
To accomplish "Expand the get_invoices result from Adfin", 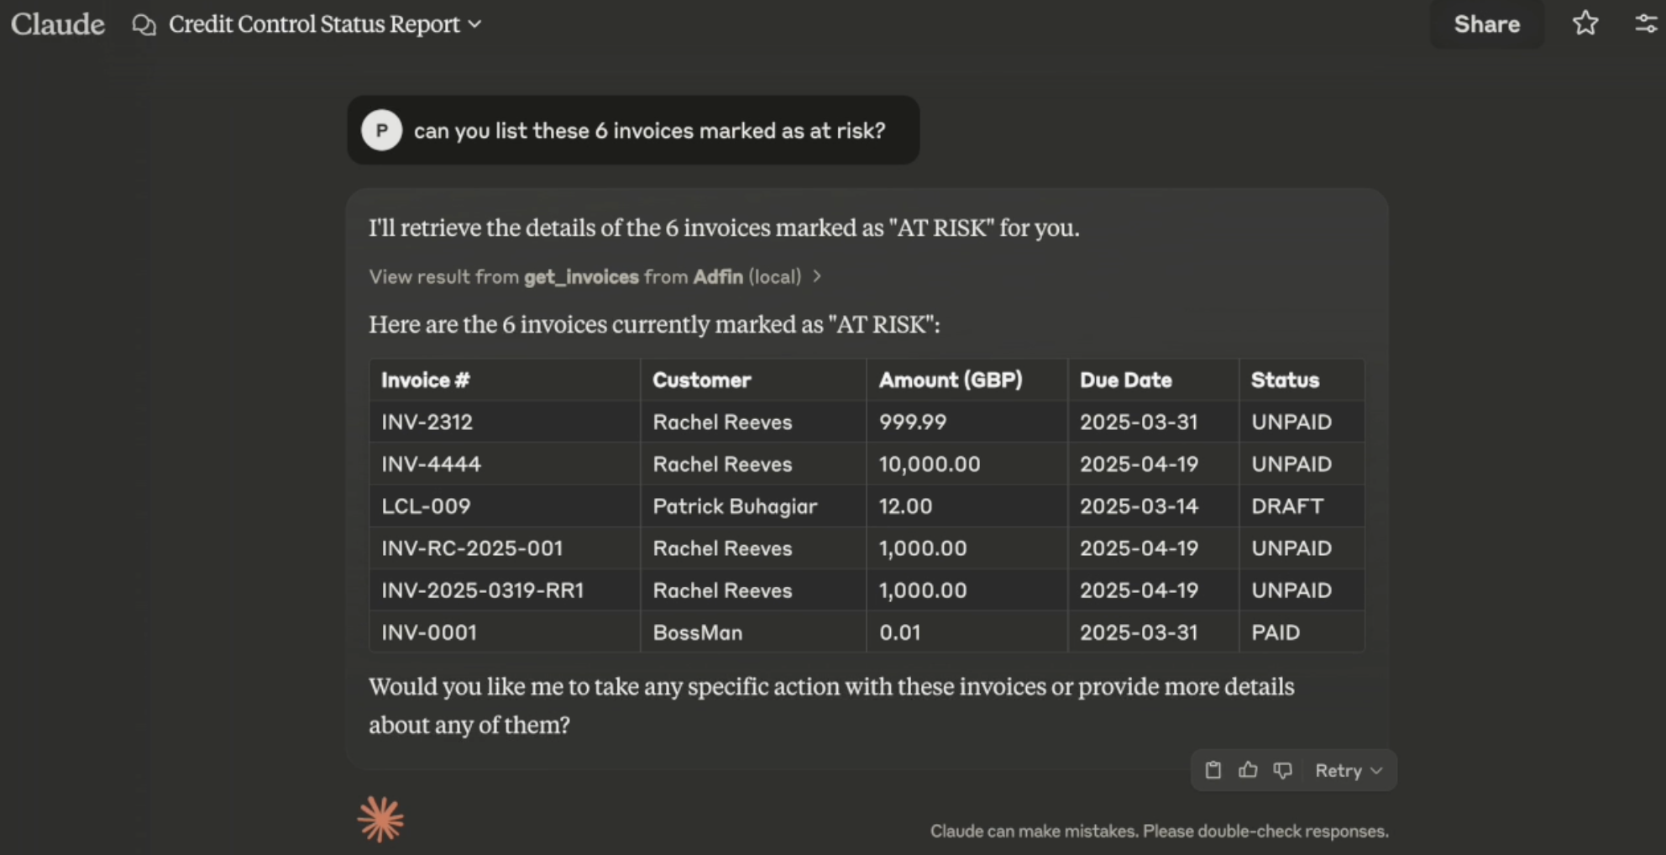I will point(595,276).
